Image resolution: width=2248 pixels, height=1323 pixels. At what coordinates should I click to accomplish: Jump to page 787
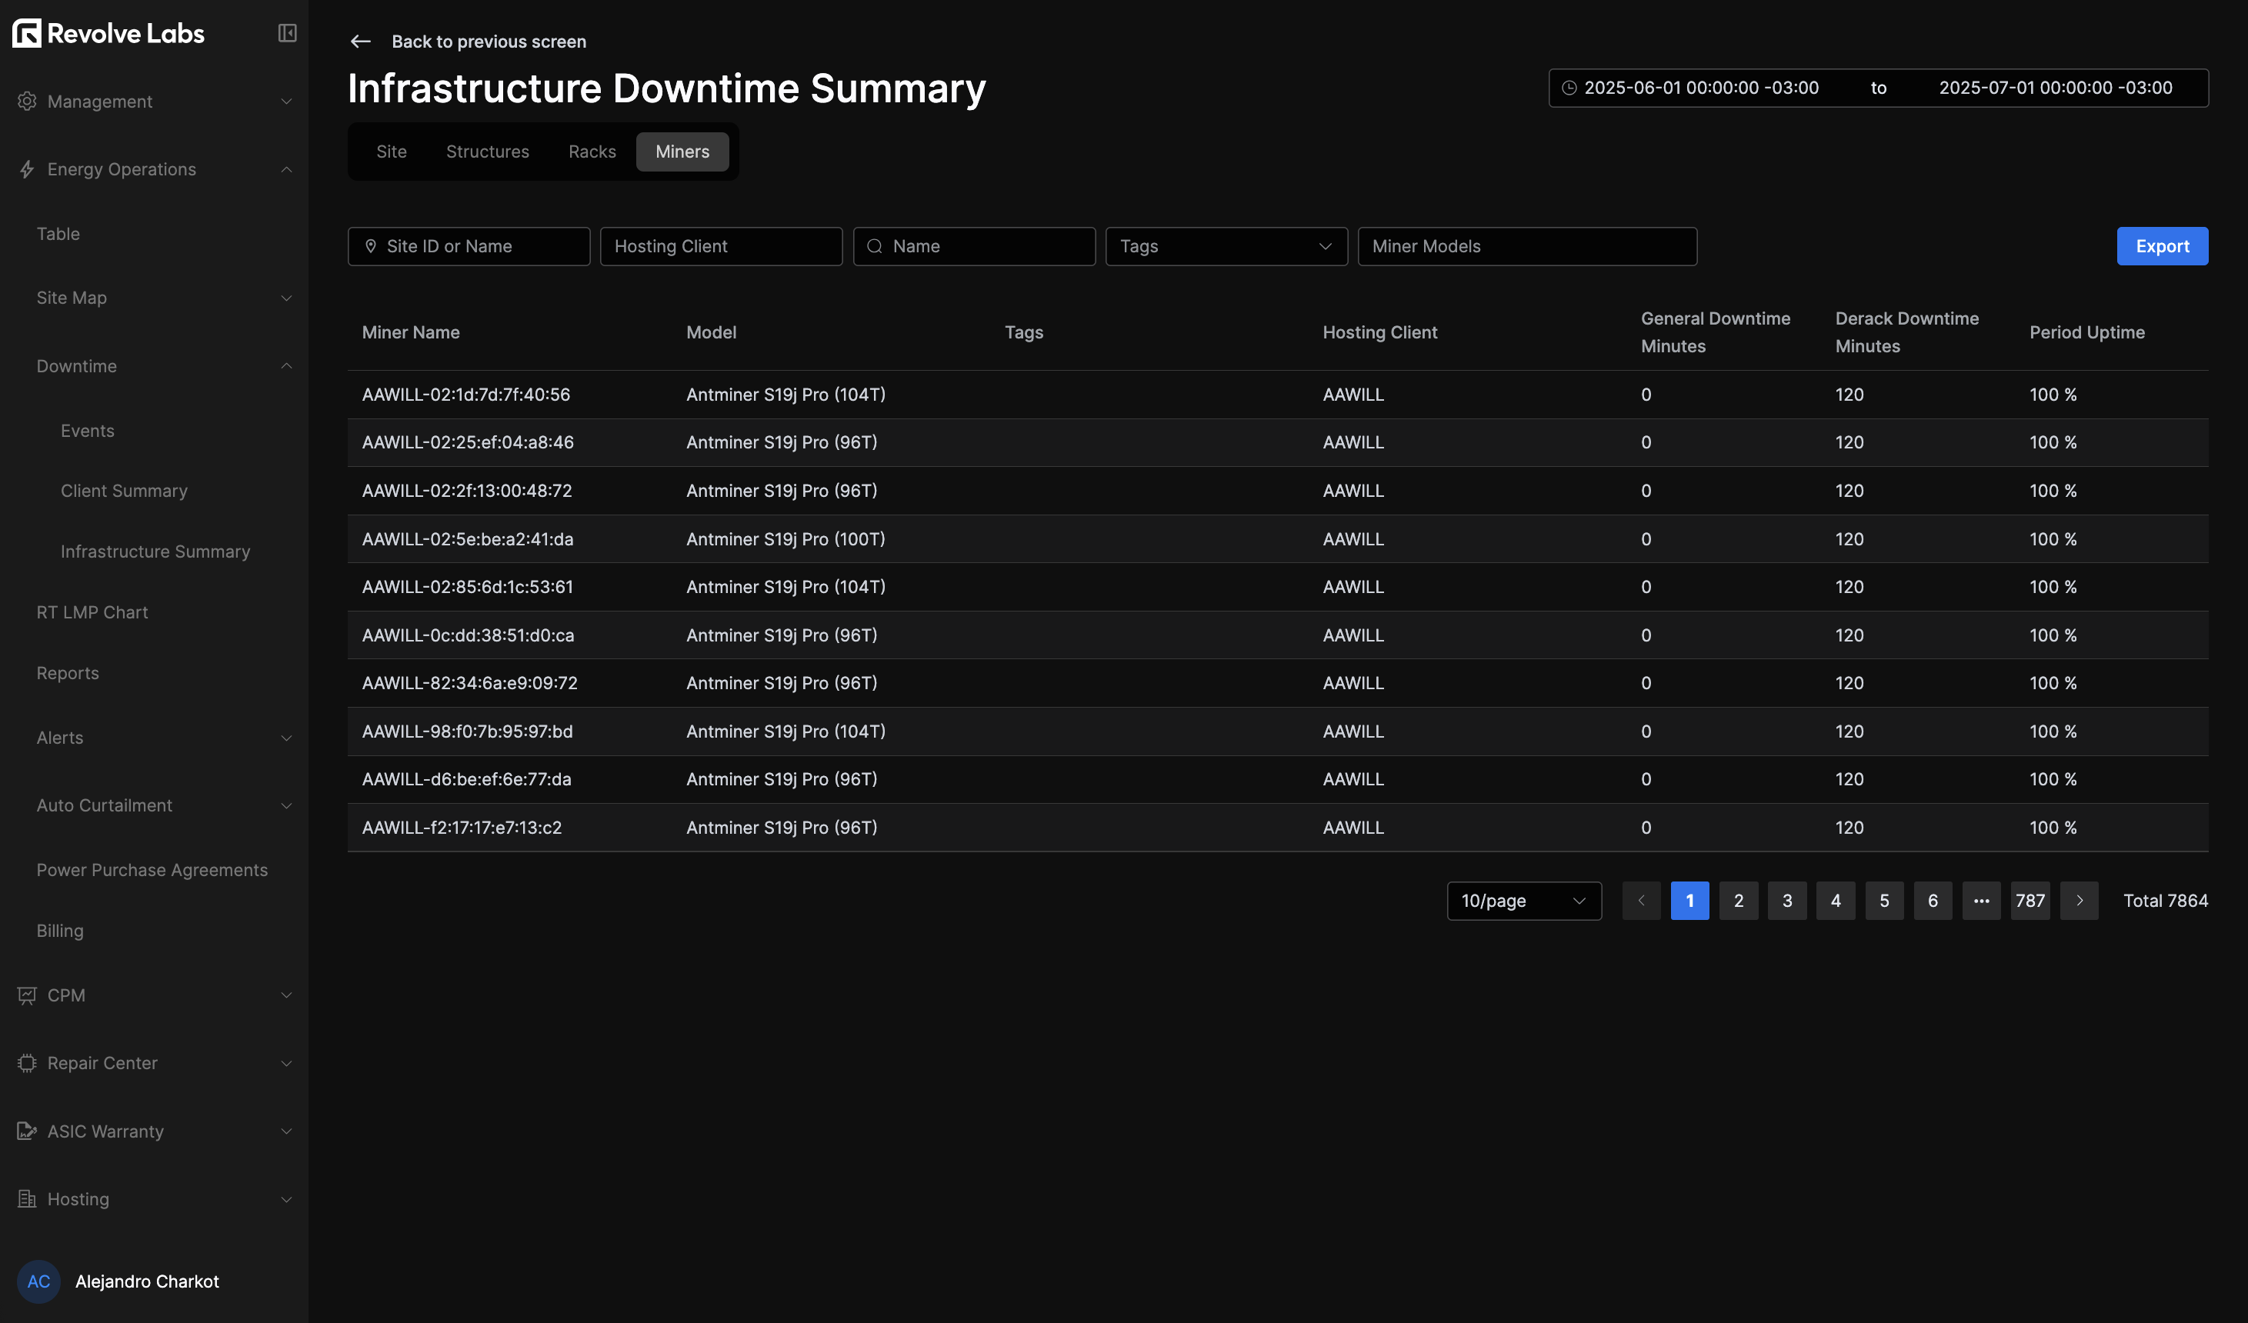pyautogui.click(x=2030, y=900)
